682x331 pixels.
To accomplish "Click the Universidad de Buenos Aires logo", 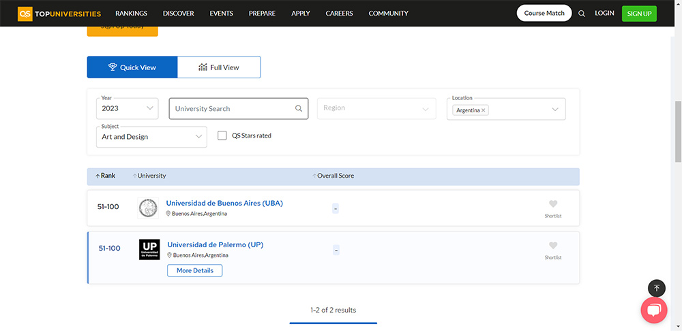I will pos(148,208).
